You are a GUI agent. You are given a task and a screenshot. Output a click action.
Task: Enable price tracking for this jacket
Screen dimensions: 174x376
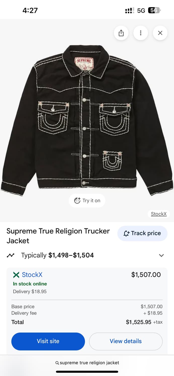click(142, 233)
